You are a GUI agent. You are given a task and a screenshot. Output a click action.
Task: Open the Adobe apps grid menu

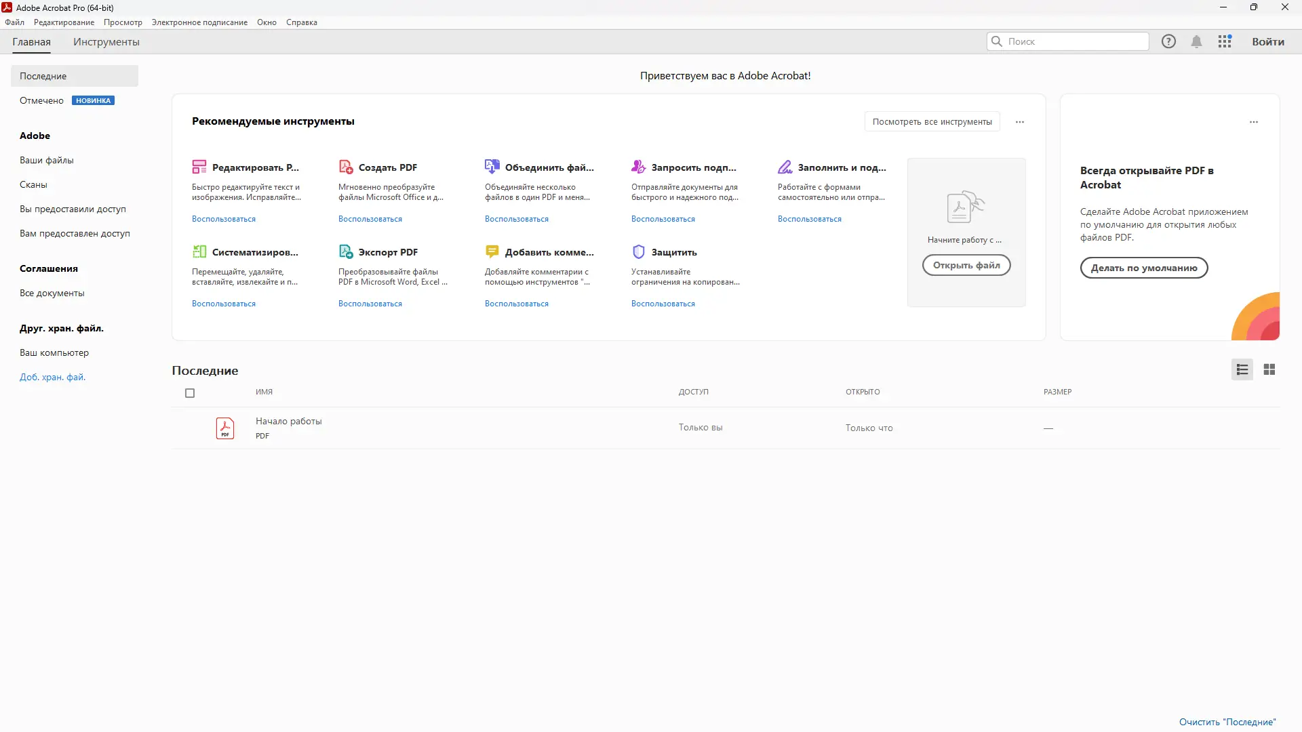click(1225, 41)
